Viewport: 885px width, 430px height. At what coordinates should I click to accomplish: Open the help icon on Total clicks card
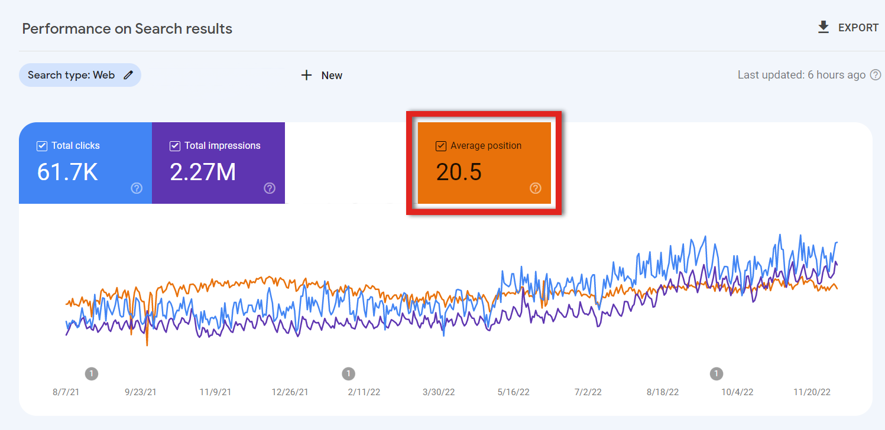click(136, 188)
